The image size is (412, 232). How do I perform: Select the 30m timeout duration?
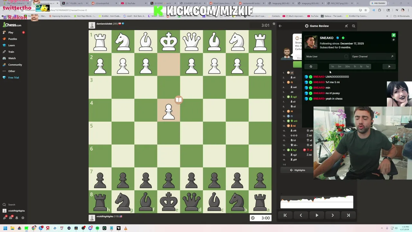coord(347,66)
